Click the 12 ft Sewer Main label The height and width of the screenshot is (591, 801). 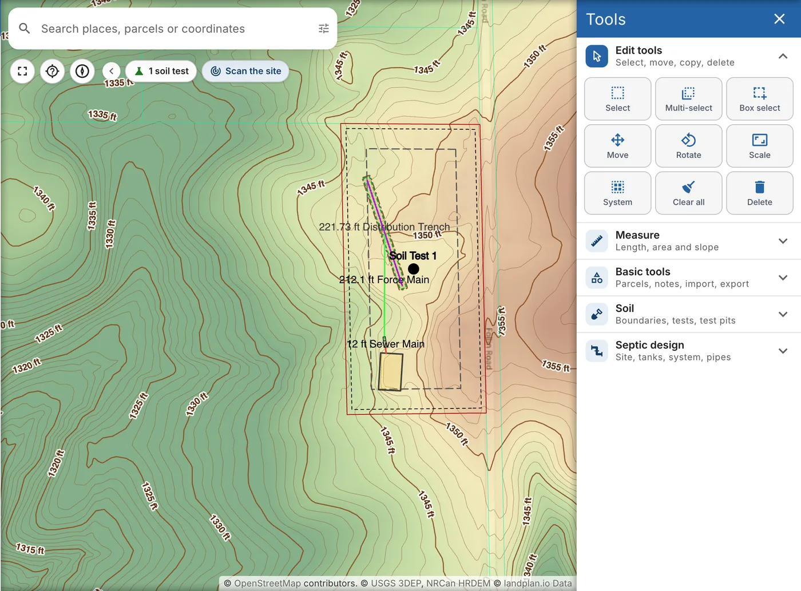click(386, 344)
